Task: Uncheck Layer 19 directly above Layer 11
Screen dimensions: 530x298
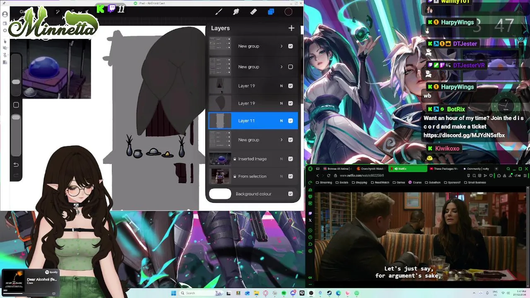Action: [290, 103]
